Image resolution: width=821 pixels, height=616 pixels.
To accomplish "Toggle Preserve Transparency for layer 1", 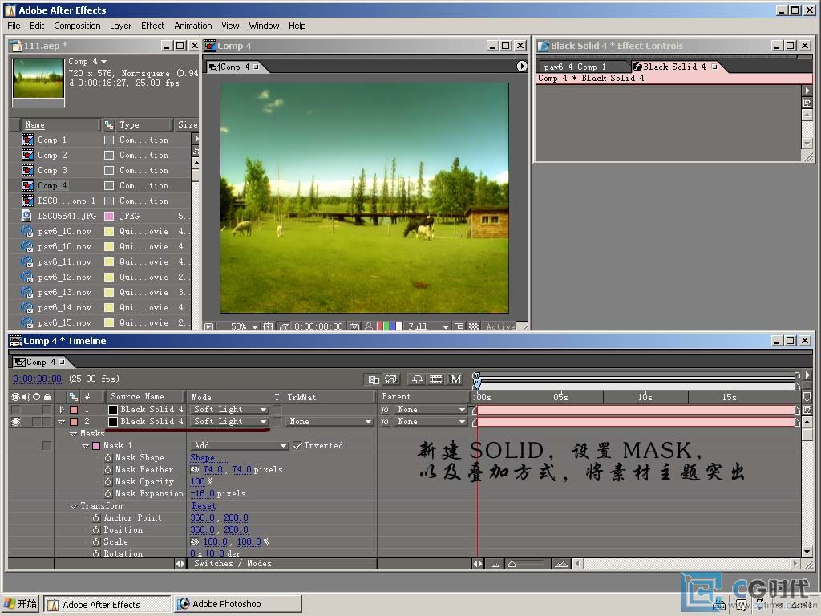I will (277, 410).
